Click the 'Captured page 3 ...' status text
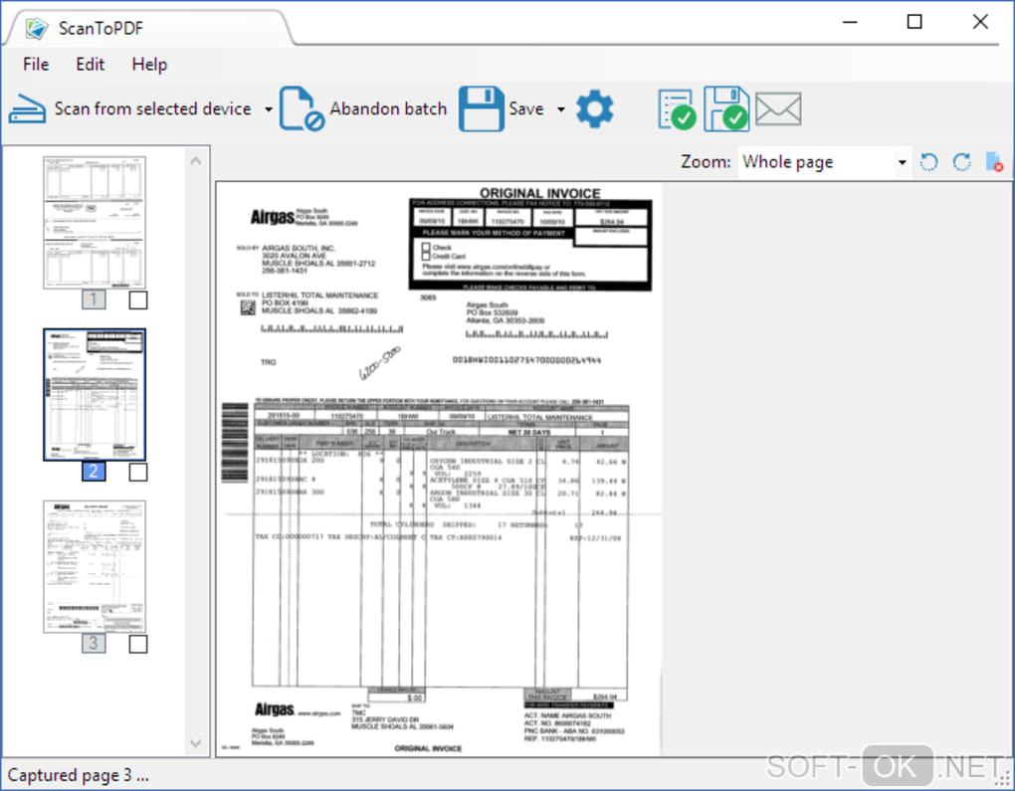Image resolution: width=1015 pixels, height=791 pixels. click(79, 775)
